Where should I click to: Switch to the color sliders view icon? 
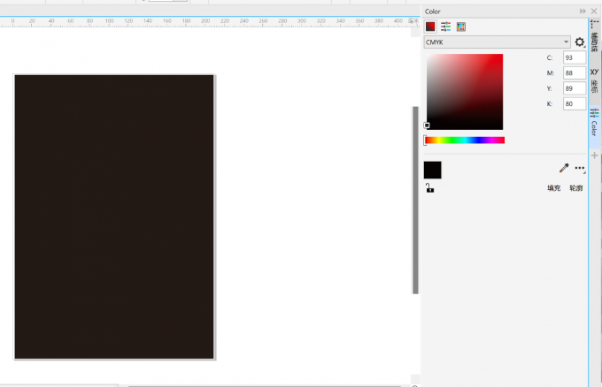(x=445, y=27)
